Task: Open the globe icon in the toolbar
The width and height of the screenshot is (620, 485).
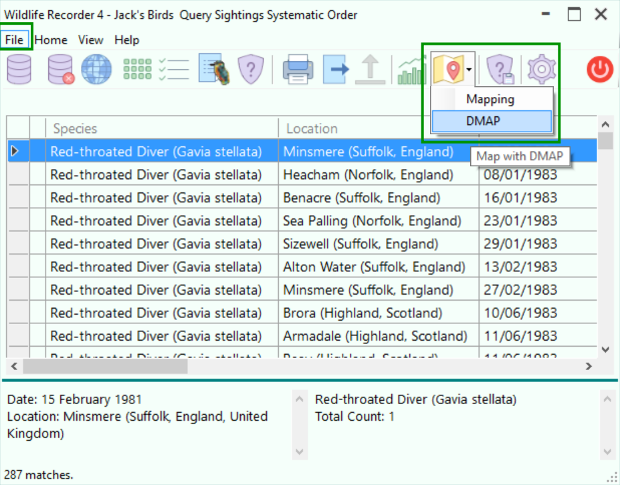Action: coord(96,69)
